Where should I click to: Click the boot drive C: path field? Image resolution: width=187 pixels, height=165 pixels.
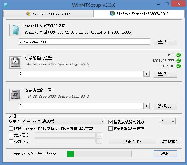pyautogui.click(x=81, y=74)
